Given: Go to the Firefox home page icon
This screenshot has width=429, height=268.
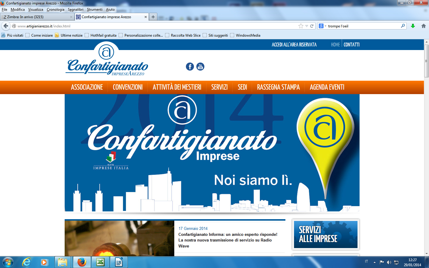Looking at the screenshot, I should point(424,26).
